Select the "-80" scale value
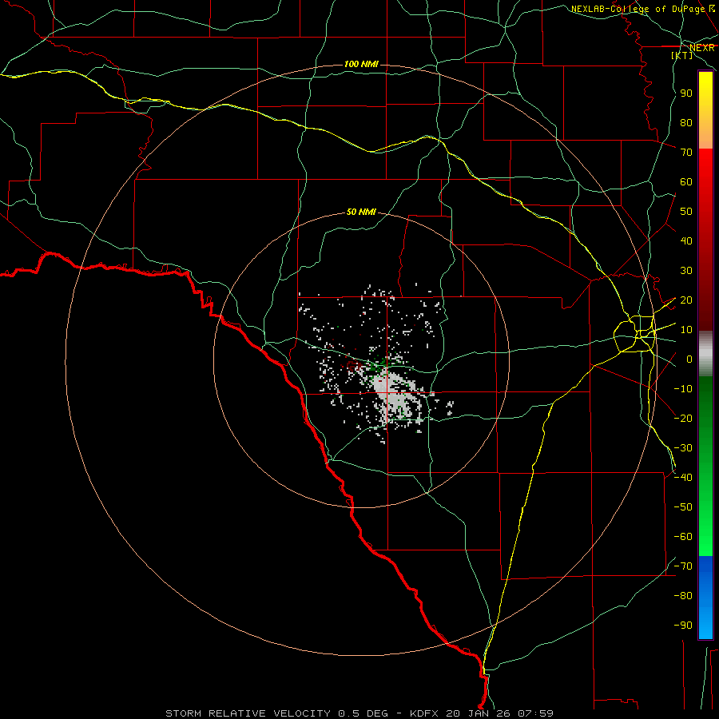This screenshot has width=719, height=719. coord(683,596)
